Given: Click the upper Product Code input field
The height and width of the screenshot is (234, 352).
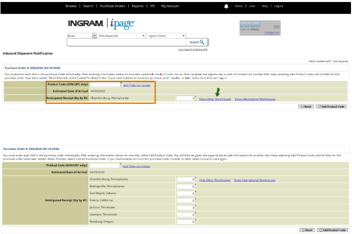Looking at the screenshot, I should point(105,85).
